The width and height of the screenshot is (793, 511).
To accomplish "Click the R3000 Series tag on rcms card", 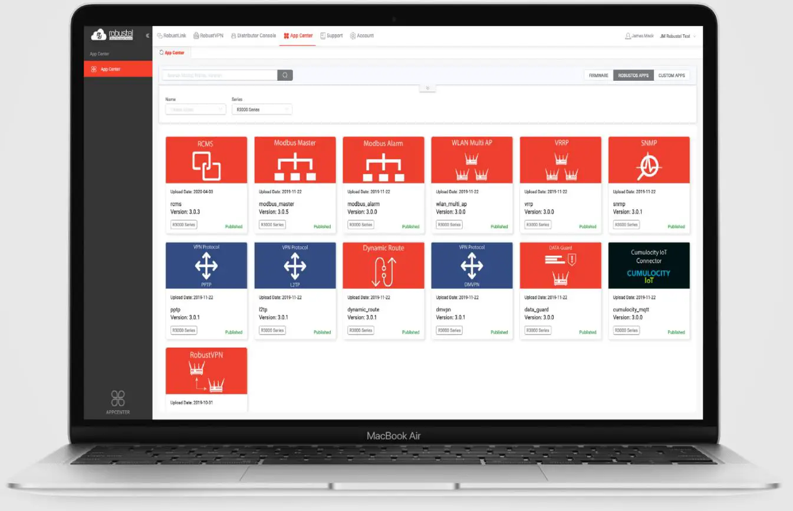I will [183, 225].
